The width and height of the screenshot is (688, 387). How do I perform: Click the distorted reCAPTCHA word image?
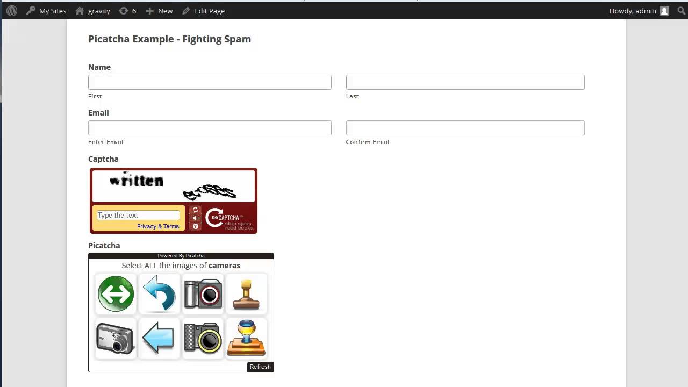173,186
